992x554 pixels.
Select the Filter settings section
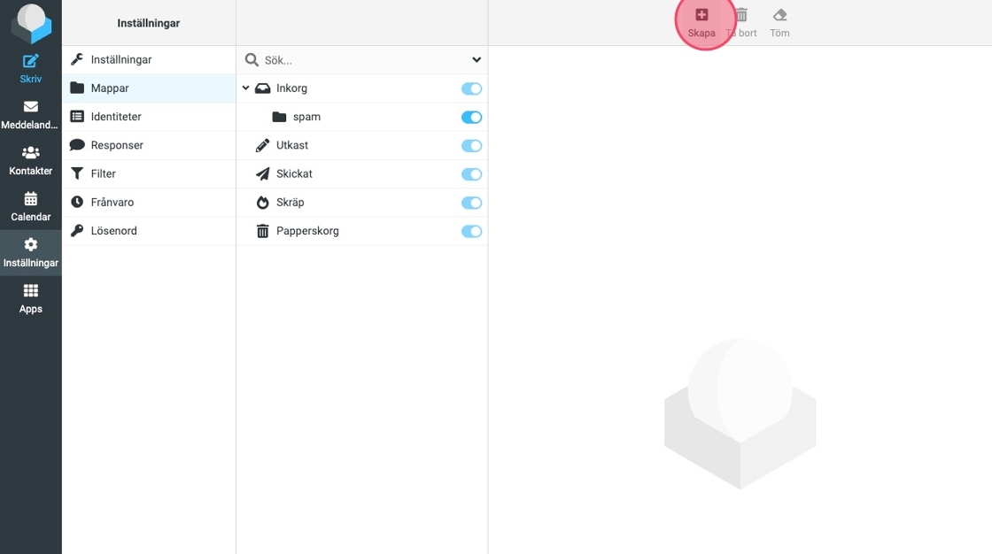tap(104, 173)
